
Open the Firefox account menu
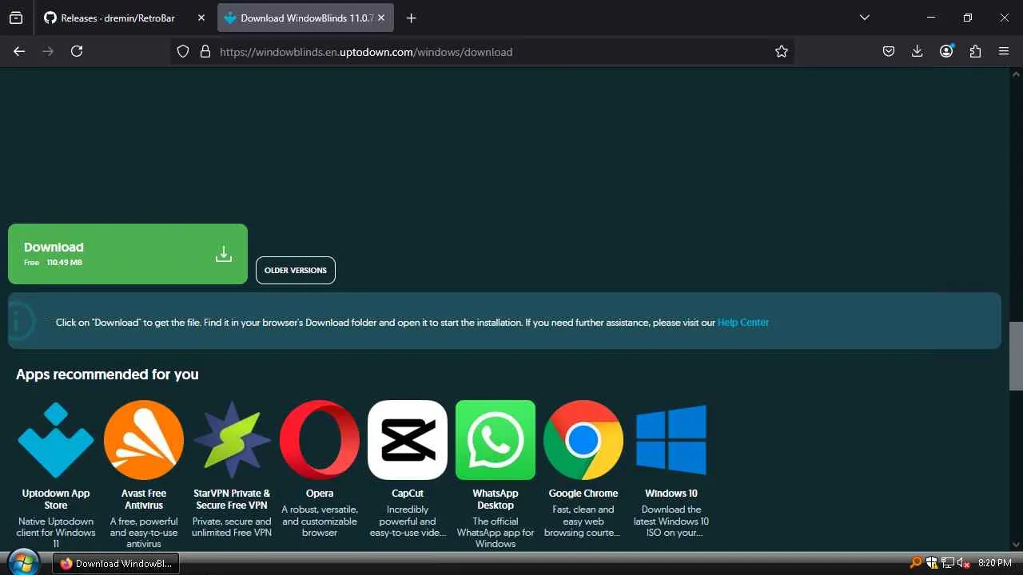[946, 51]
